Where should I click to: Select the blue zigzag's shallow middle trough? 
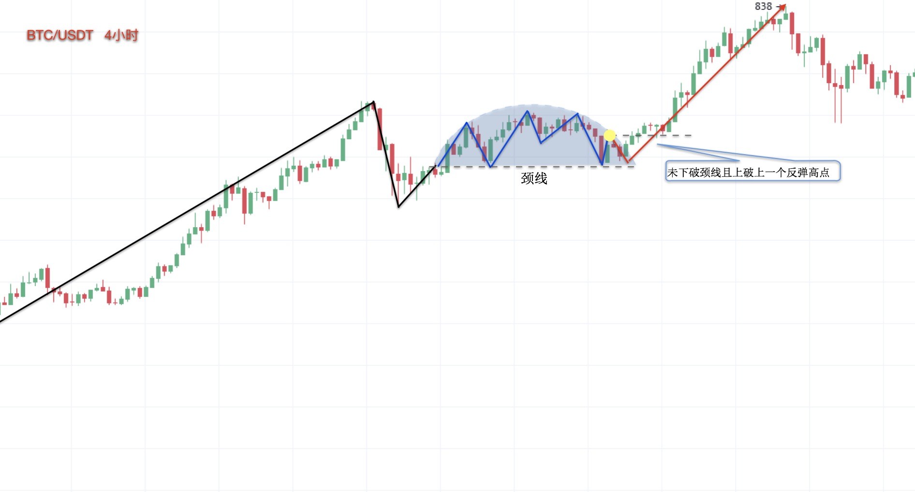[541, 143]
